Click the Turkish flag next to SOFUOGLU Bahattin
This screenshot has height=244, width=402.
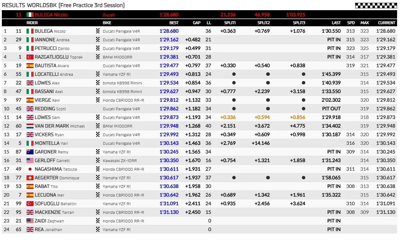(x=30, y=204)
